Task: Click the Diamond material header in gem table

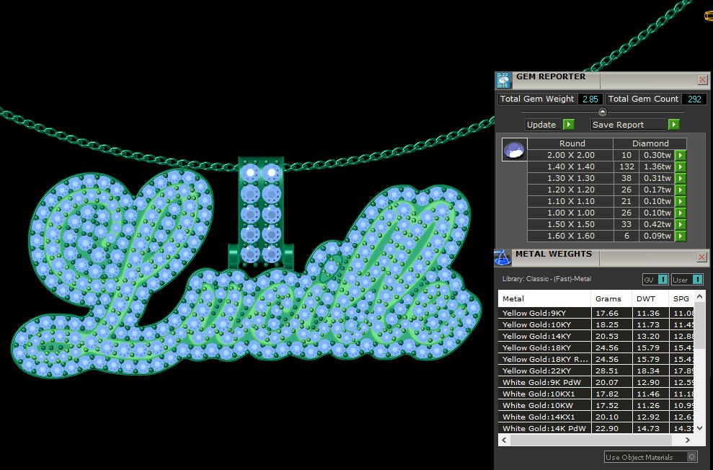Action: coord(650,143)
